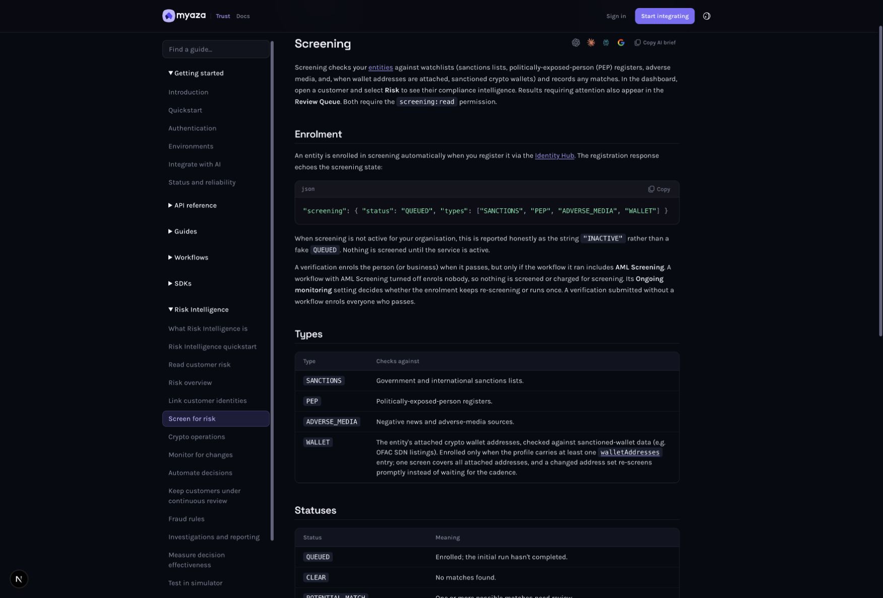This screenshot has width=883, height=598.
Task: Click the page's main vertical scrollbar
Action: click(880, 181)
